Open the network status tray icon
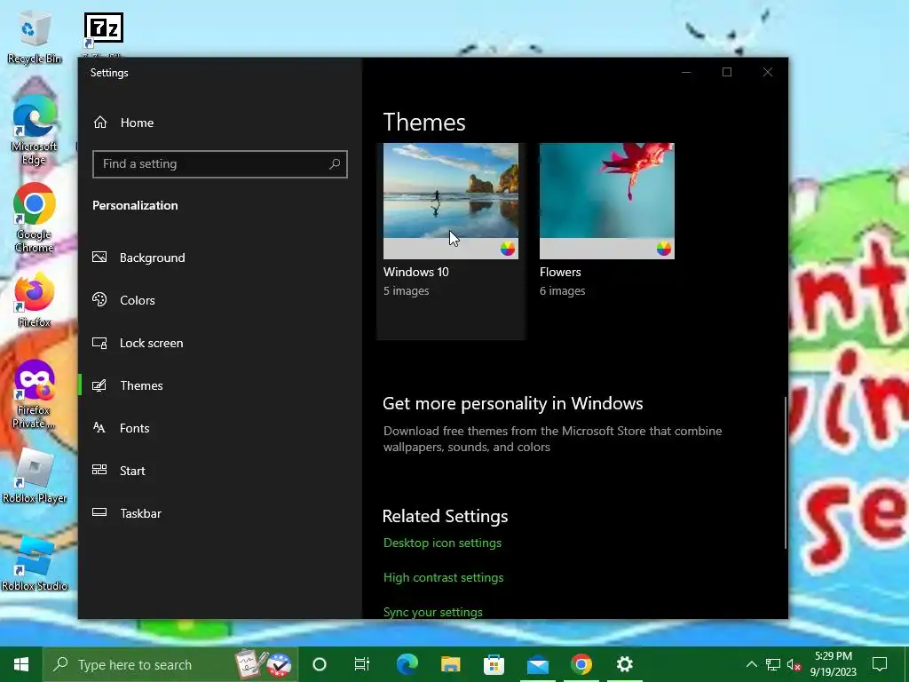This screenshot has height=682, width=909. click(x=773, y=664)
